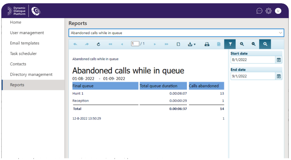Open the export download icon menu

point(192,44)
